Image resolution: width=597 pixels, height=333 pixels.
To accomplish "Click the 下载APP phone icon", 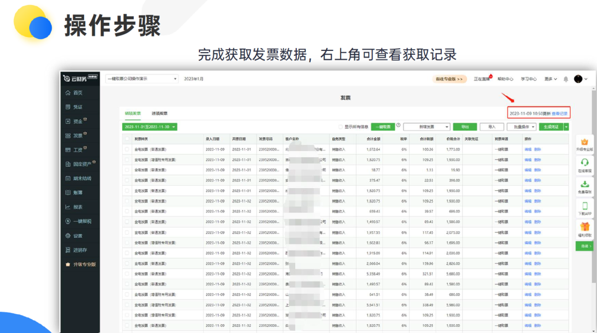I will pyautogui.click(x=584, y=206).
